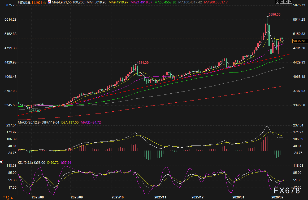Click the 2025/11 date on time axis
Viewport: 308px width, 200px height.
160,197
